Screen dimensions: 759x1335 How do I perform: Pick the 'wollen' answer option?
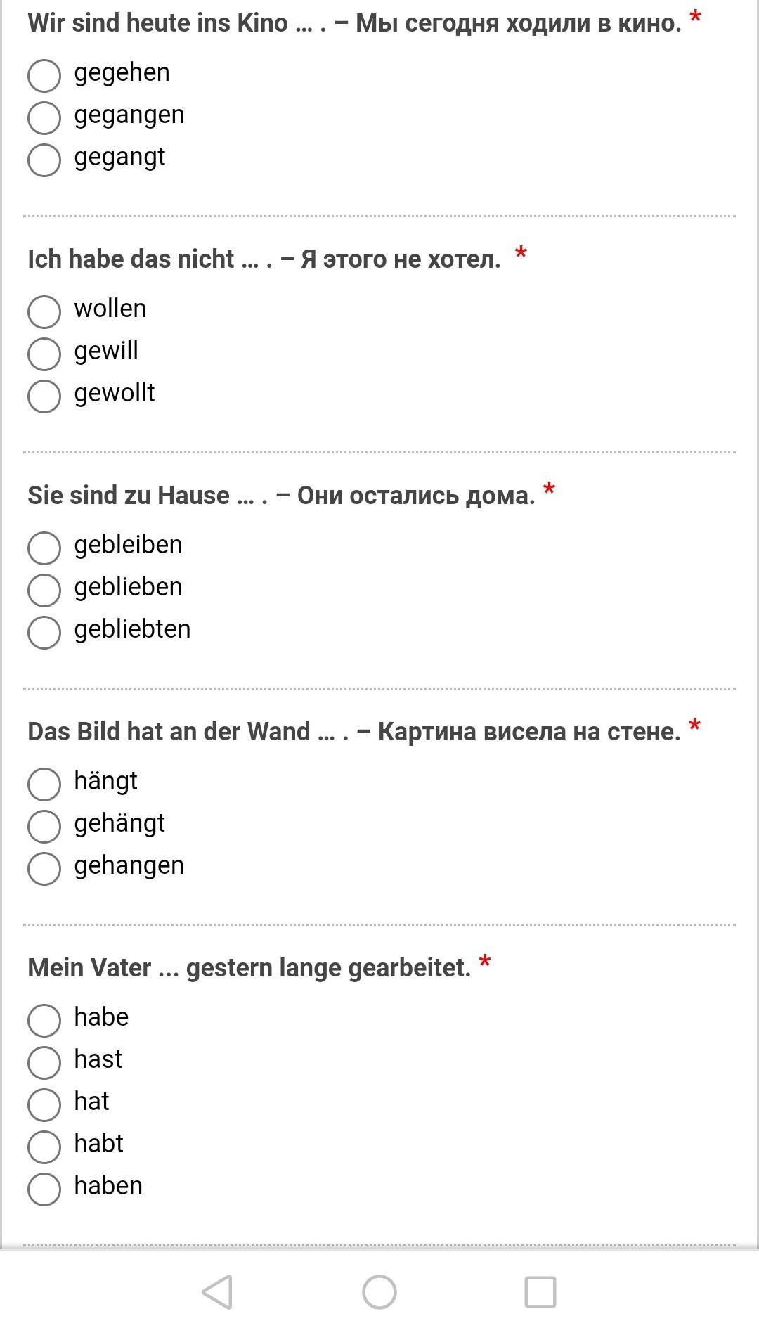tap(44, 311)
